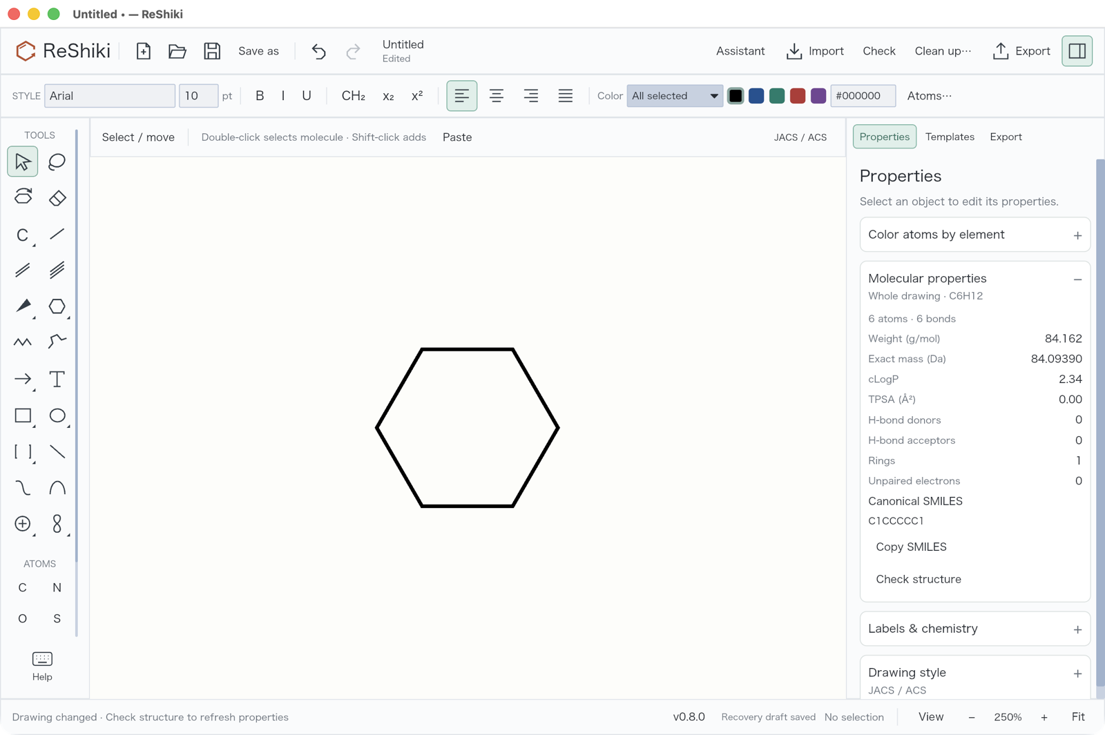This screenshot has height=735, width=1105.
Task: Select the brackets tool
Action: click(x=23, y=452)
